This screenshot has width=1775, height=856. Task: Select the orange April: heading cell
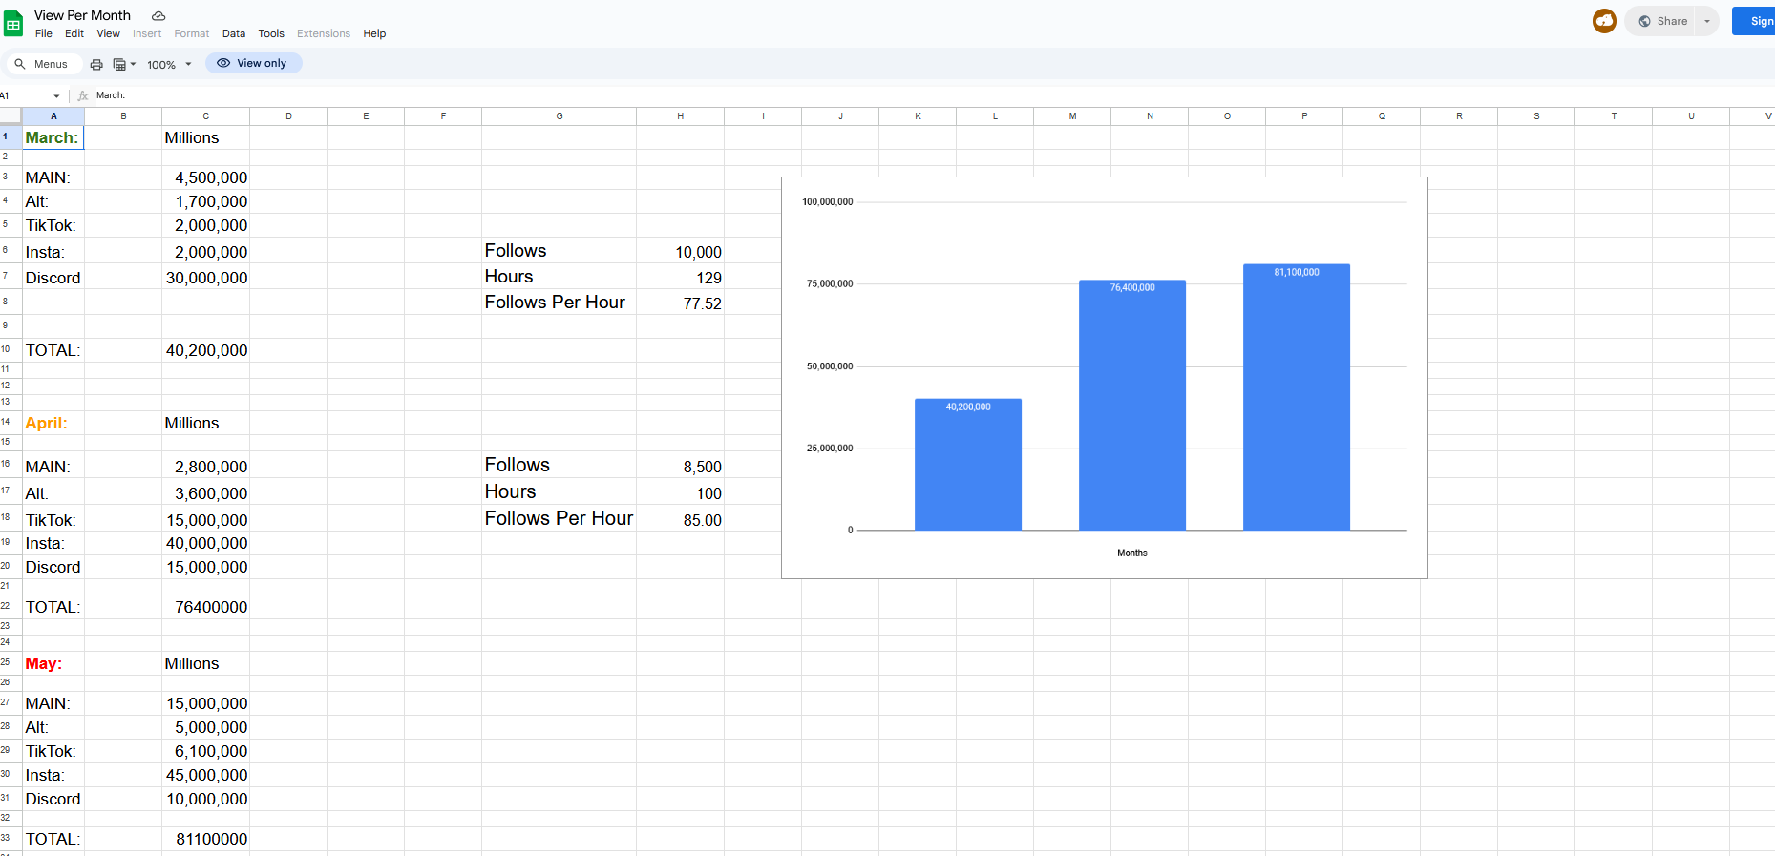(x=53, y=423)
